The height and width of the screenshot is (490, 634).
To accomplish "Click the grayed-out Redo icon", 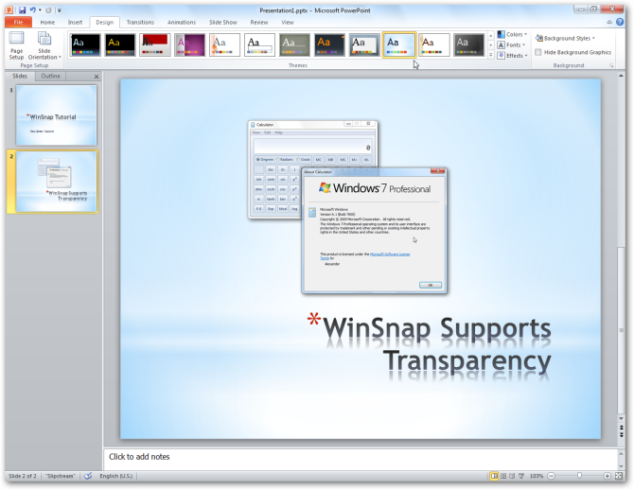I will [x=48, y=10].
